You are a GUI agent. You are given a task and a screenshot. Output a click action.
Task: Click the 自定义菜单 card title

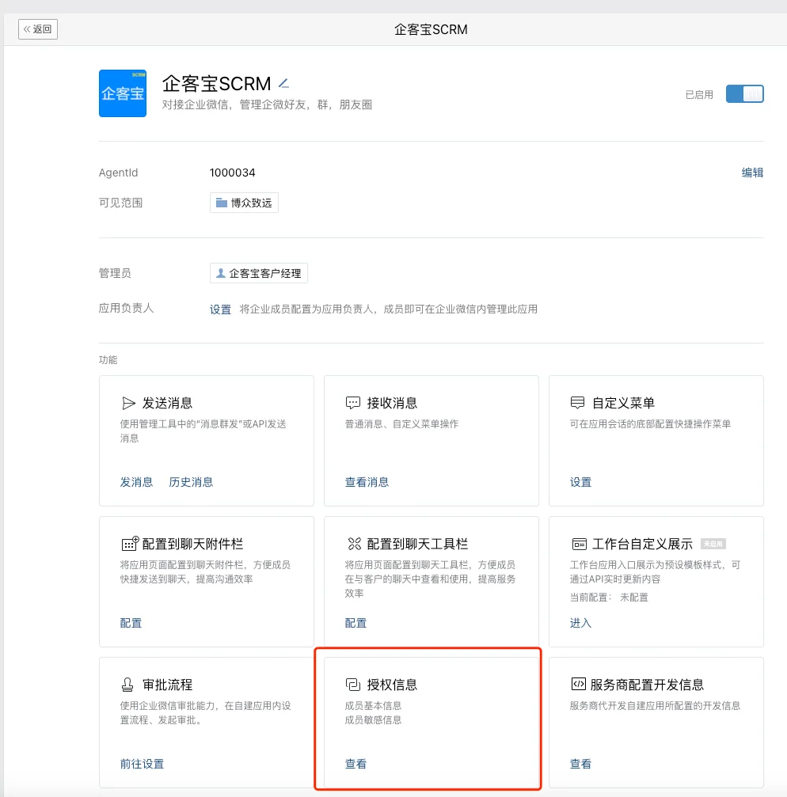click(623, 403)
